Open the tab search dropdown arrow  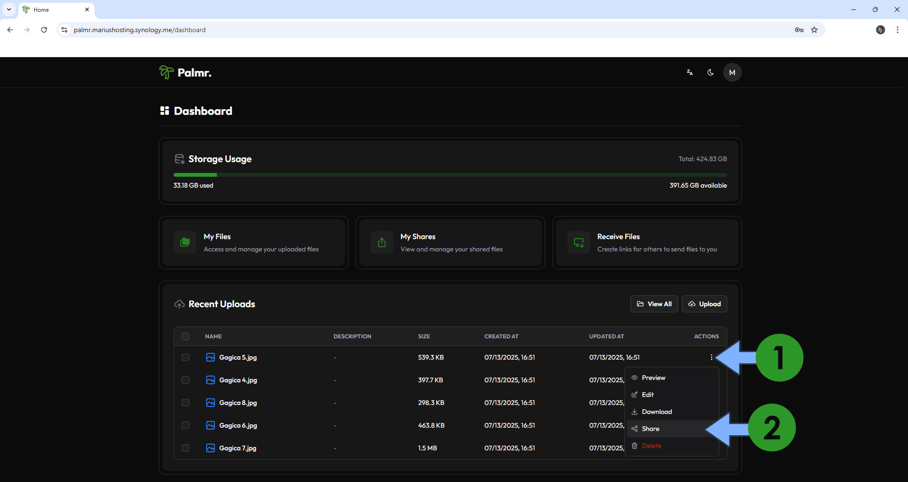tap(9, 9)
